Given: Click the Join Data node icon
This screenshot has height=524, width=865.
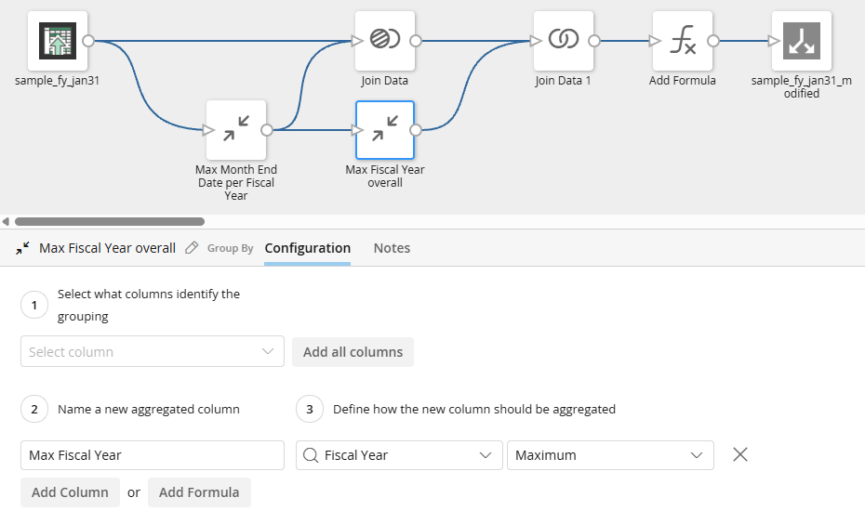Looking at the screenshot, I should tap(385, 41).
